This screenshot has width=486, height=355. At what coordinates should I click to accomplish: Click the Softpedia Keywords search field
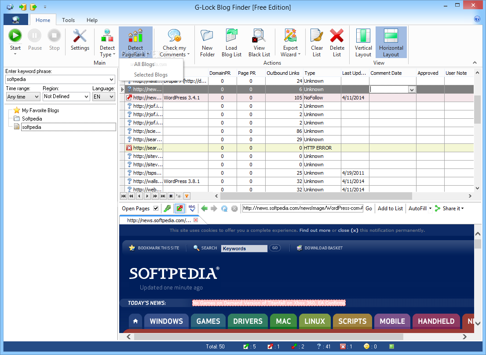pyautogui.click(x=244, y=249)
